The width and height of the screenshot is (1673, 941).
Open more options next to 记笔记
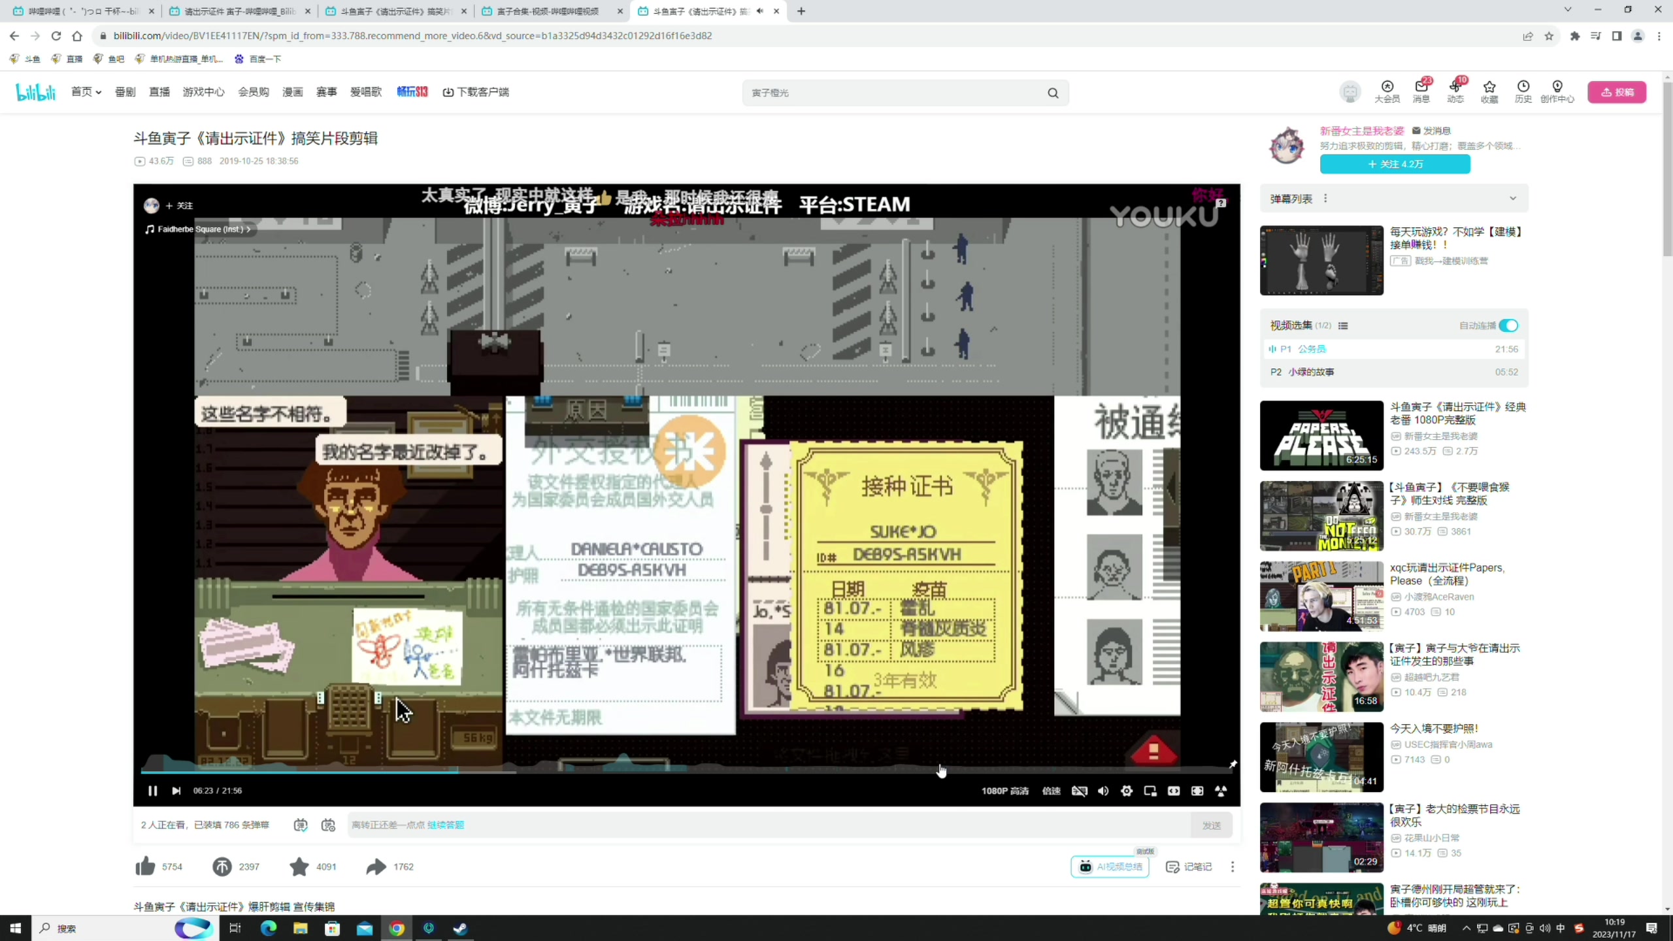1233,867
